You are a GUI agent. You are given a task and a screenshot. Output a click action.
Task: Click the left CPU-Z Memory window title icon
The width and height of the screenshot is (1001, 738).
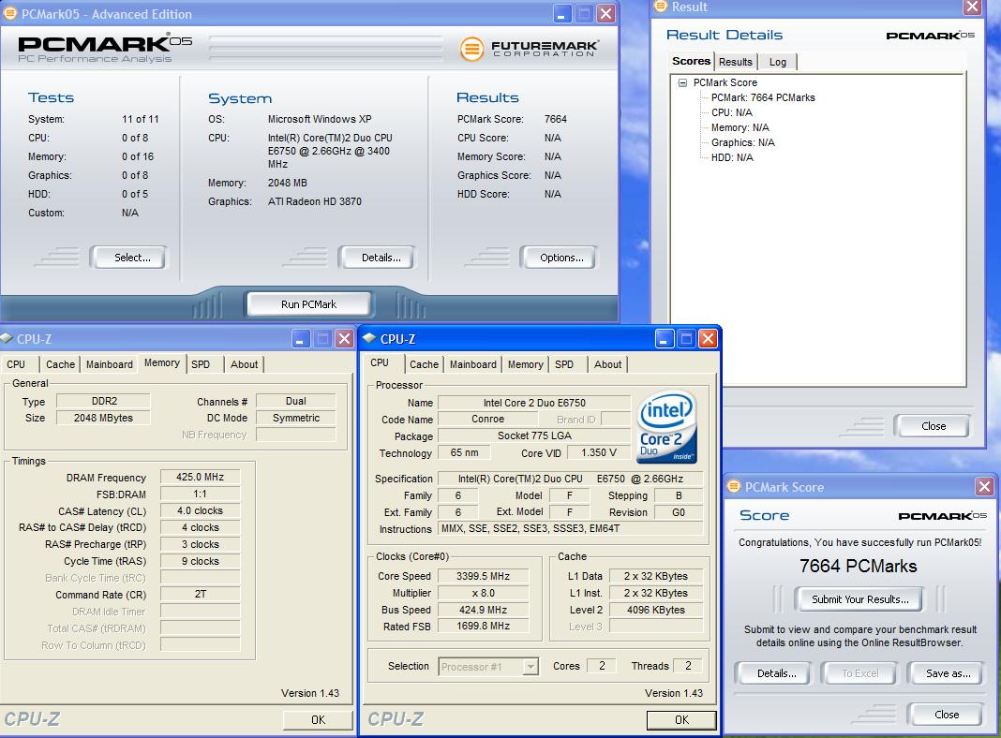coord(7,338)
